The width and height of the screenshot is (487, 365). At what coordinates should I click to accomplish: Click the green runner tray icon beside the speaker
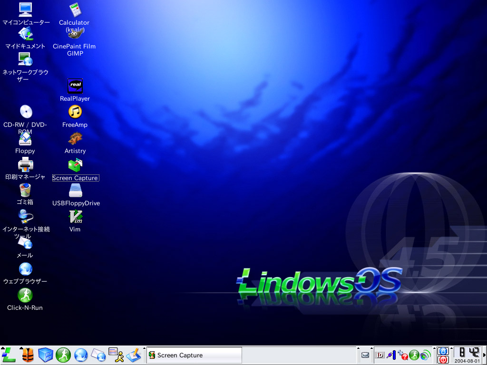pyautogui.click(x=414, y=355)
